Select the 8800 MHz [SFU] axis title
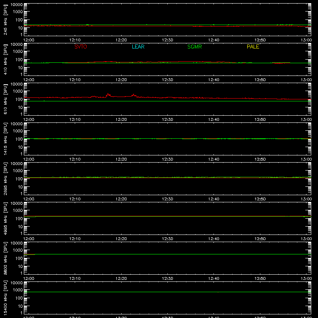The image size is (318, 318). (6, 258)
